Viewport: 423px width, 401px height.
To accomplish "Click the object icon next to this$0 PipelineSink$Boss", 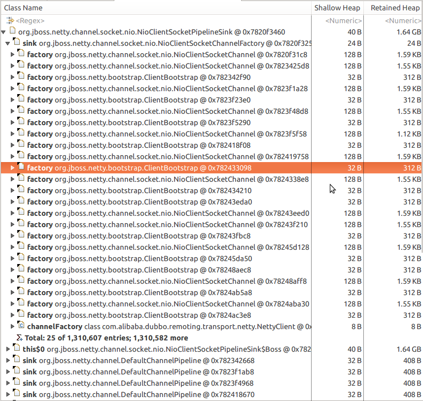I will tap(16, 349).
